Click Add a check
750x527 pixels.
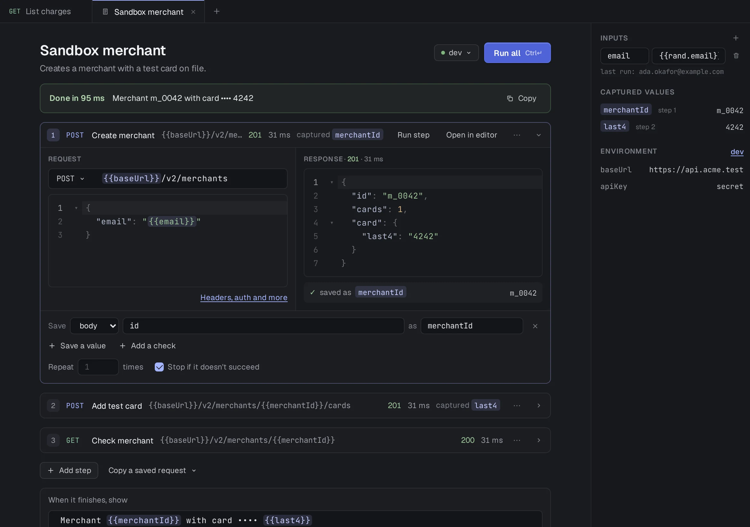pos(148,346)
